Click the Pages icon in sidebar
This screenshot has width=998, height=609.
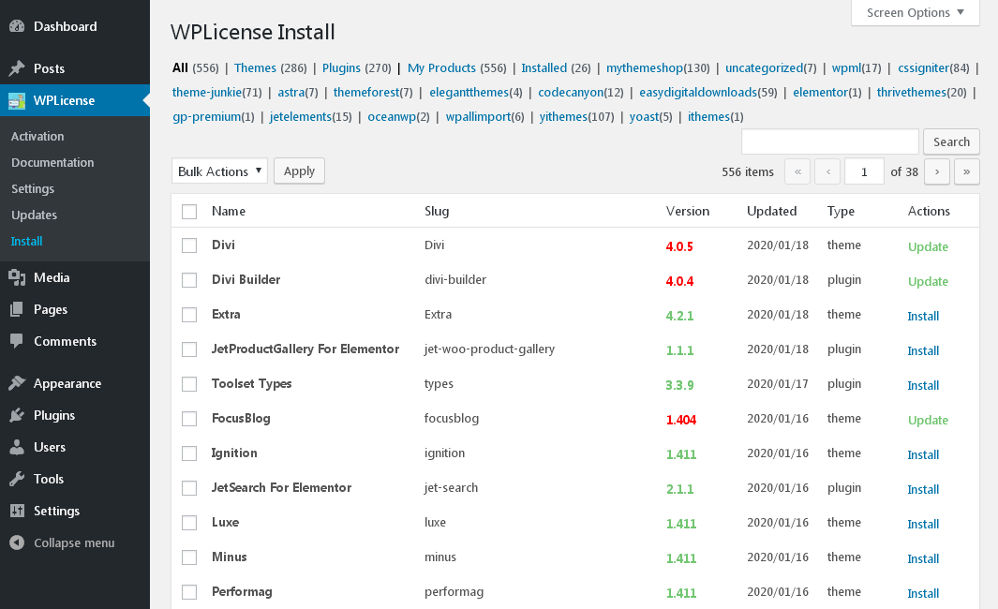click(x=17, y=309)
